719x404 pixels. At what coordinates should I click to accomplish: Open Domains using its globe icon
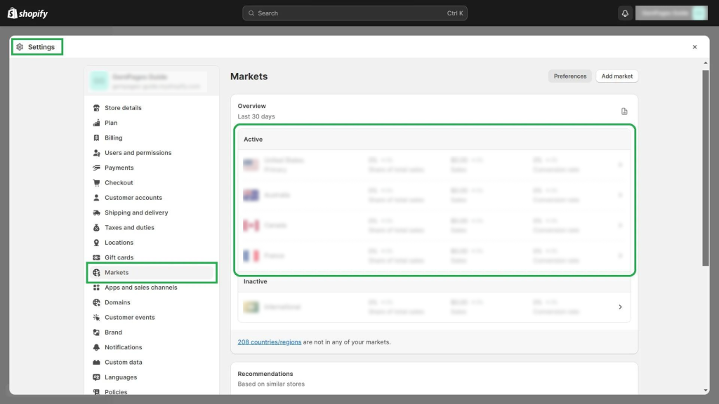point(96,302)
